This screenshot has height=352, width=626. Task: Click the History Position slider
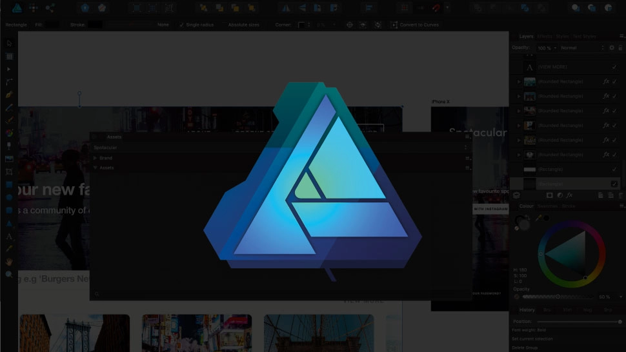tap(580, 321)
